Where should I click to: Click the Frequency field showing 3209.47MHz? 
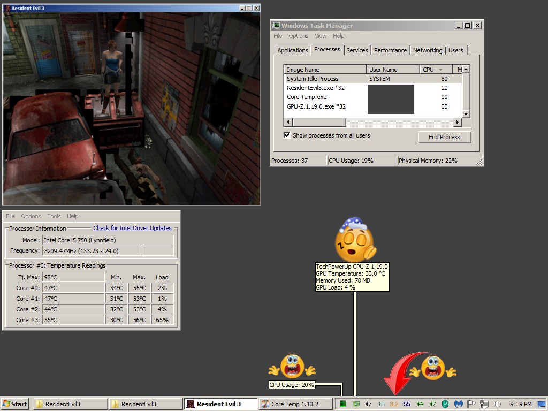(x=92, y=251)
